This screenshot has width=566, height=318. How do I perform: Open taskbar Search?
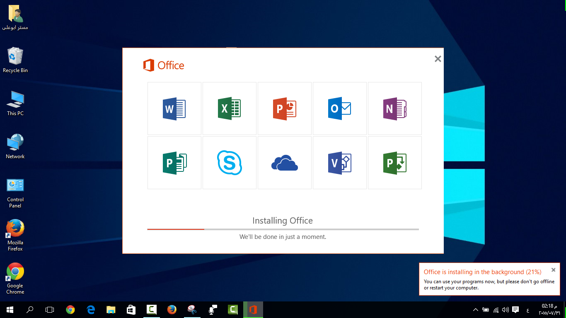point(30,310)
